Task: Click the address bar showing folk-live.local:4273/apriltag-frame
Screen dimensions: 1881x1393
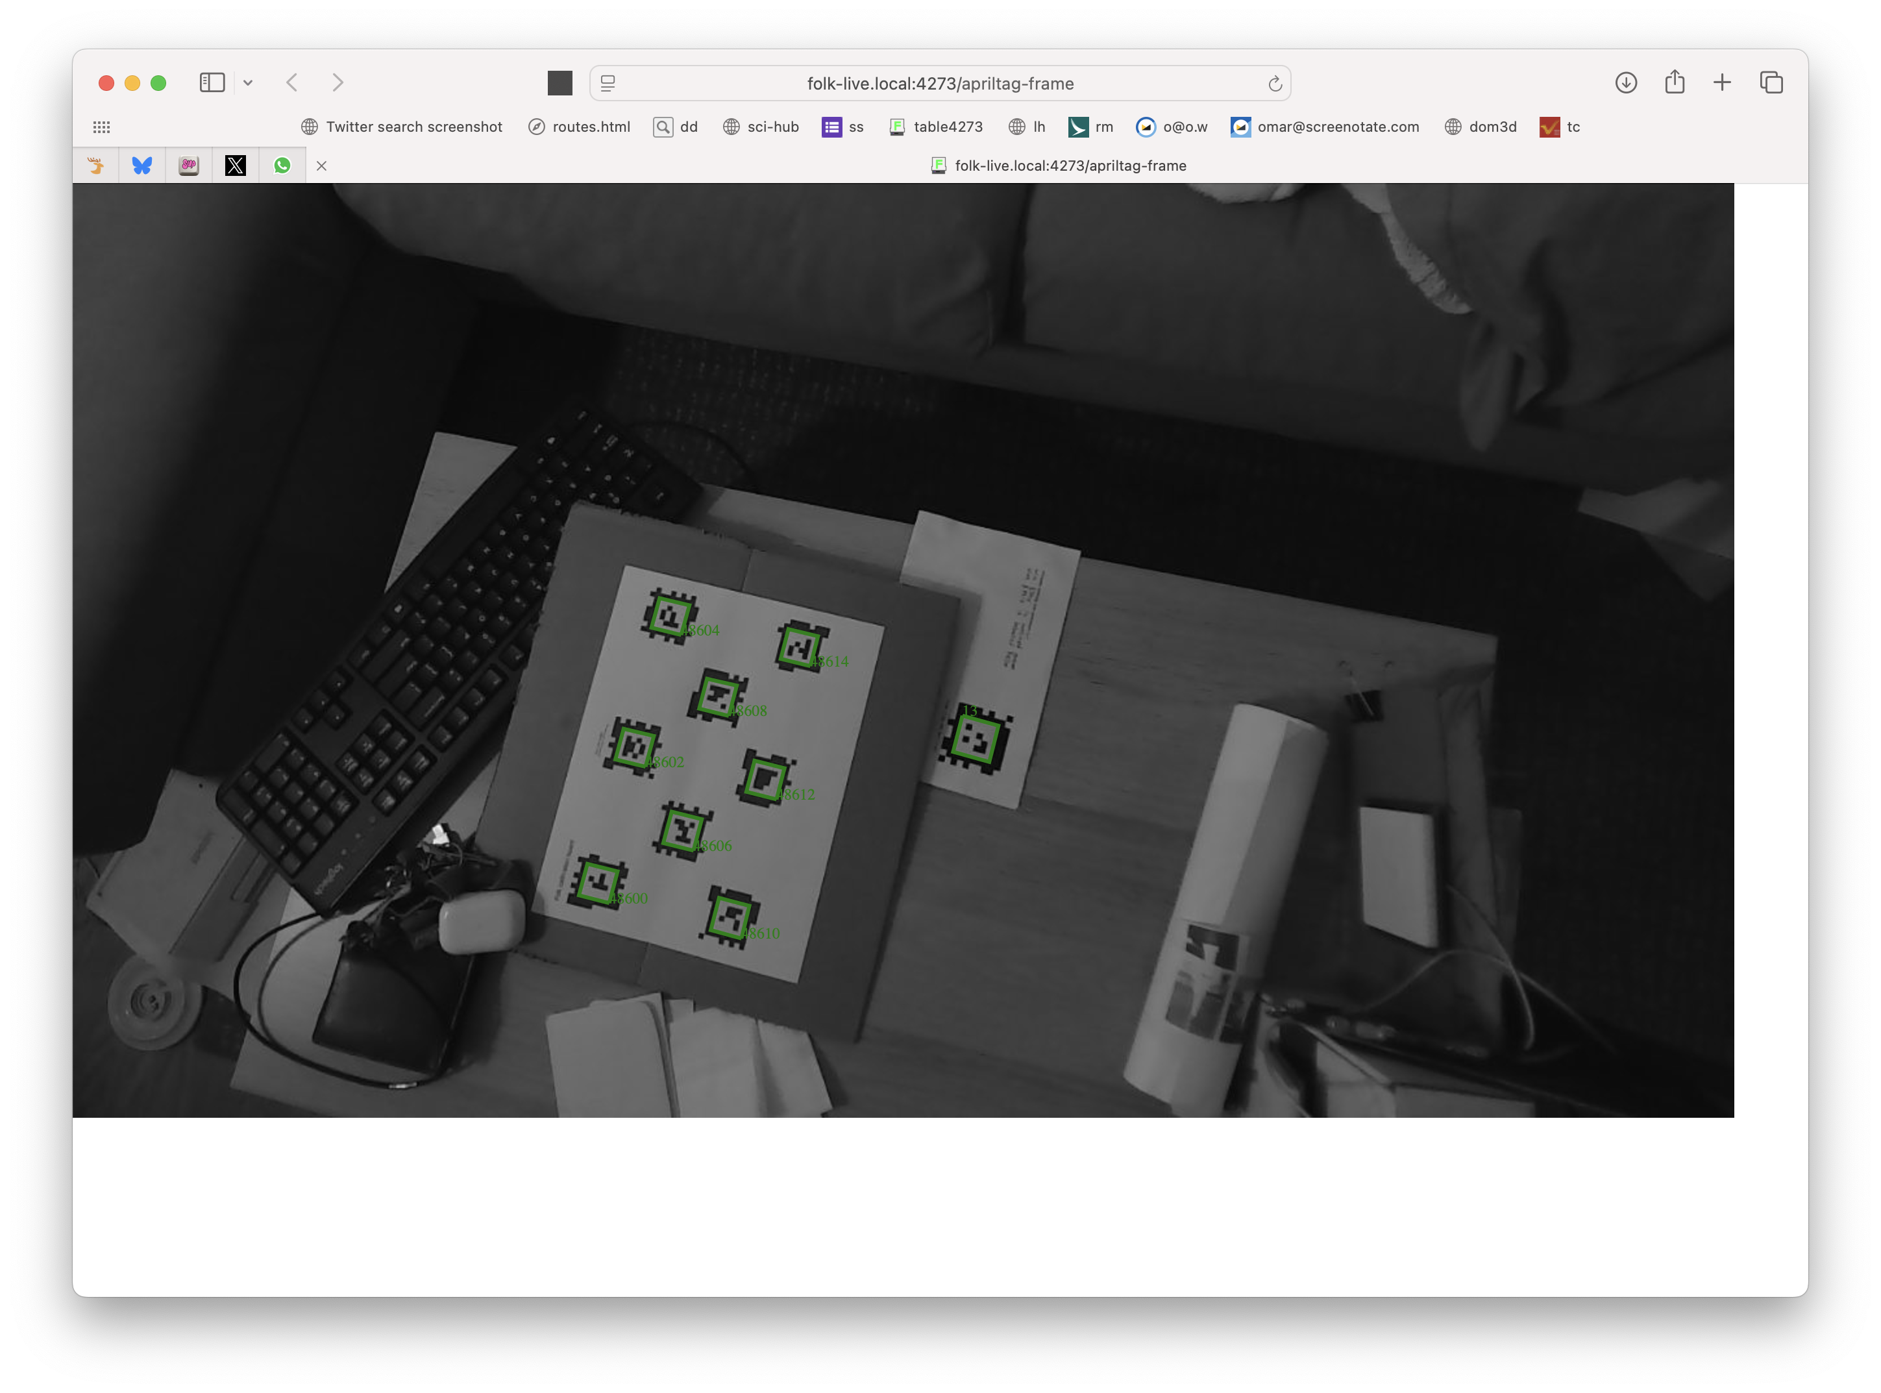Action: 939,84
